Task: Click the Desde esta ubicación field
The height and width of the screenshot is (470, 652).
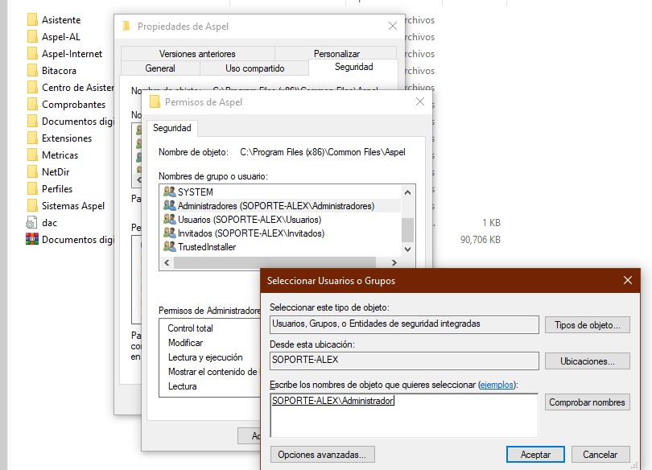Action: tap(404, 361)
